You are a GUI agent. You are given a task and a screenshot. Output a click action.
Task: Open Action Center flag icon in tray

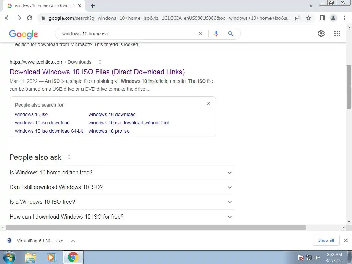[301, 257]
